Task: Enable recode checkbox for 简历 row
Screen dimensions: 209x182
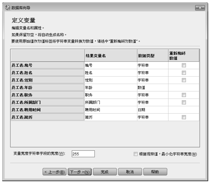Action: click(x=184, y=117)
